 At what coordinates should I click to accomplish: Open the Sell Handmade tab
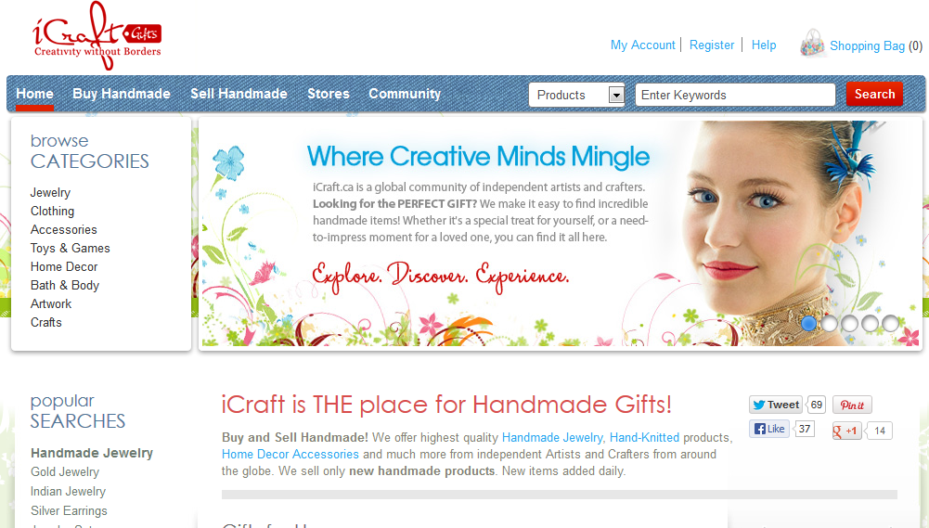(239, 94)
